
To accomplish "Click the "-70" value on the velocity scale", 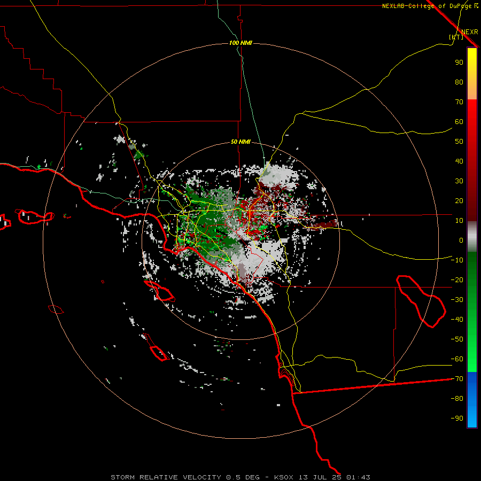I will (457, 379).
